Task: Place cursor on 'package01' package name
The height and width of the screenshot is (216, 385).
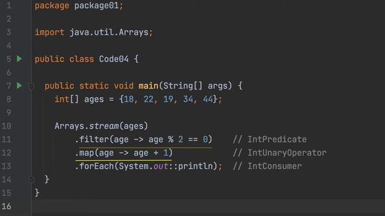Action: click(96, 5)
